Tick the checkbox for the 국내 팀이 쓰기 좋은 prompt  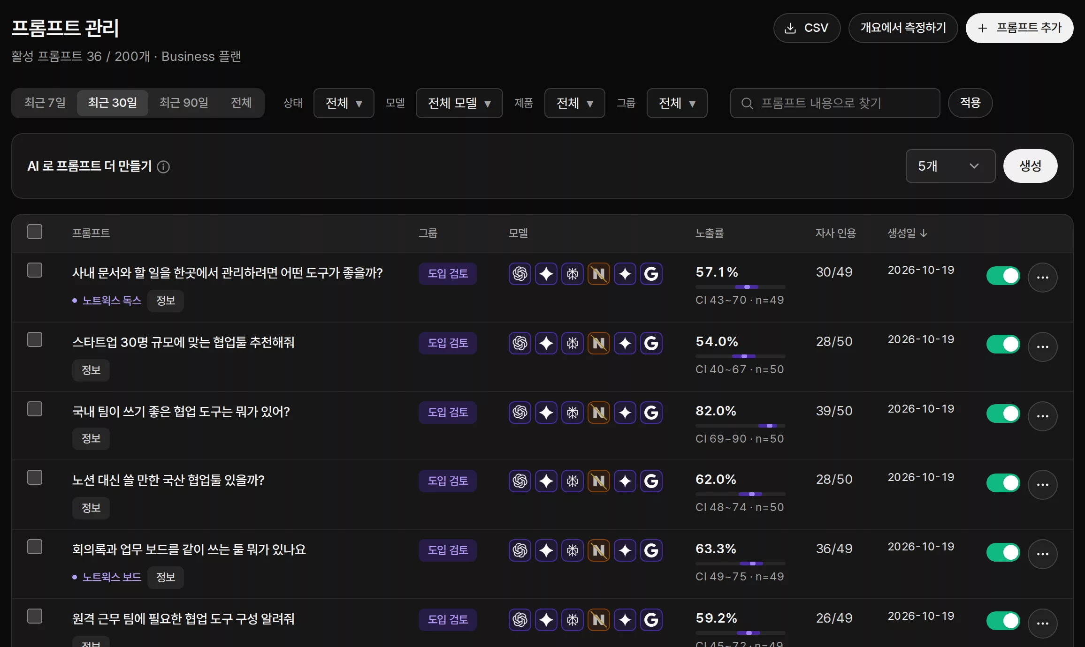tap(35, 409)
